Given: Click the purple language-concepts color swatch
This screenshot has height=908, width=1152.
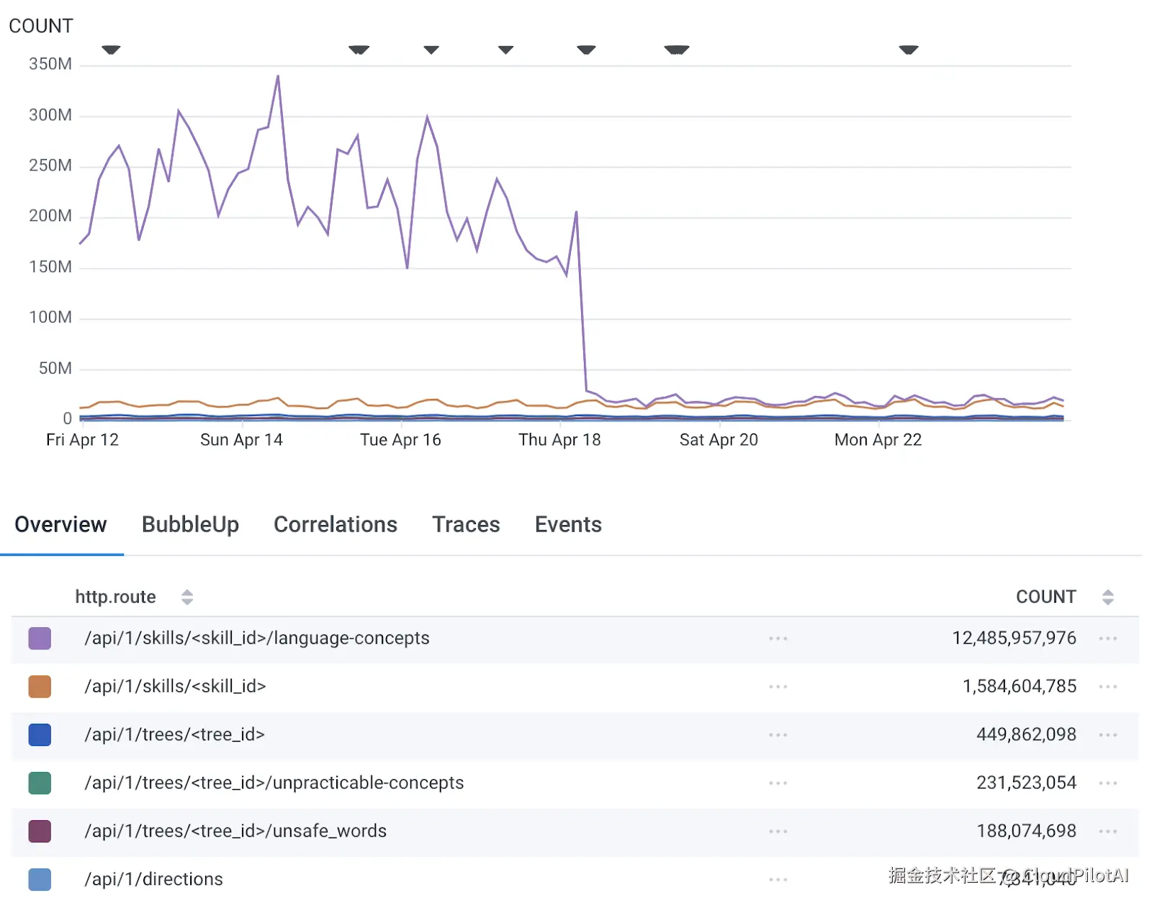Looking at the screenshot, I should [40, 639].
